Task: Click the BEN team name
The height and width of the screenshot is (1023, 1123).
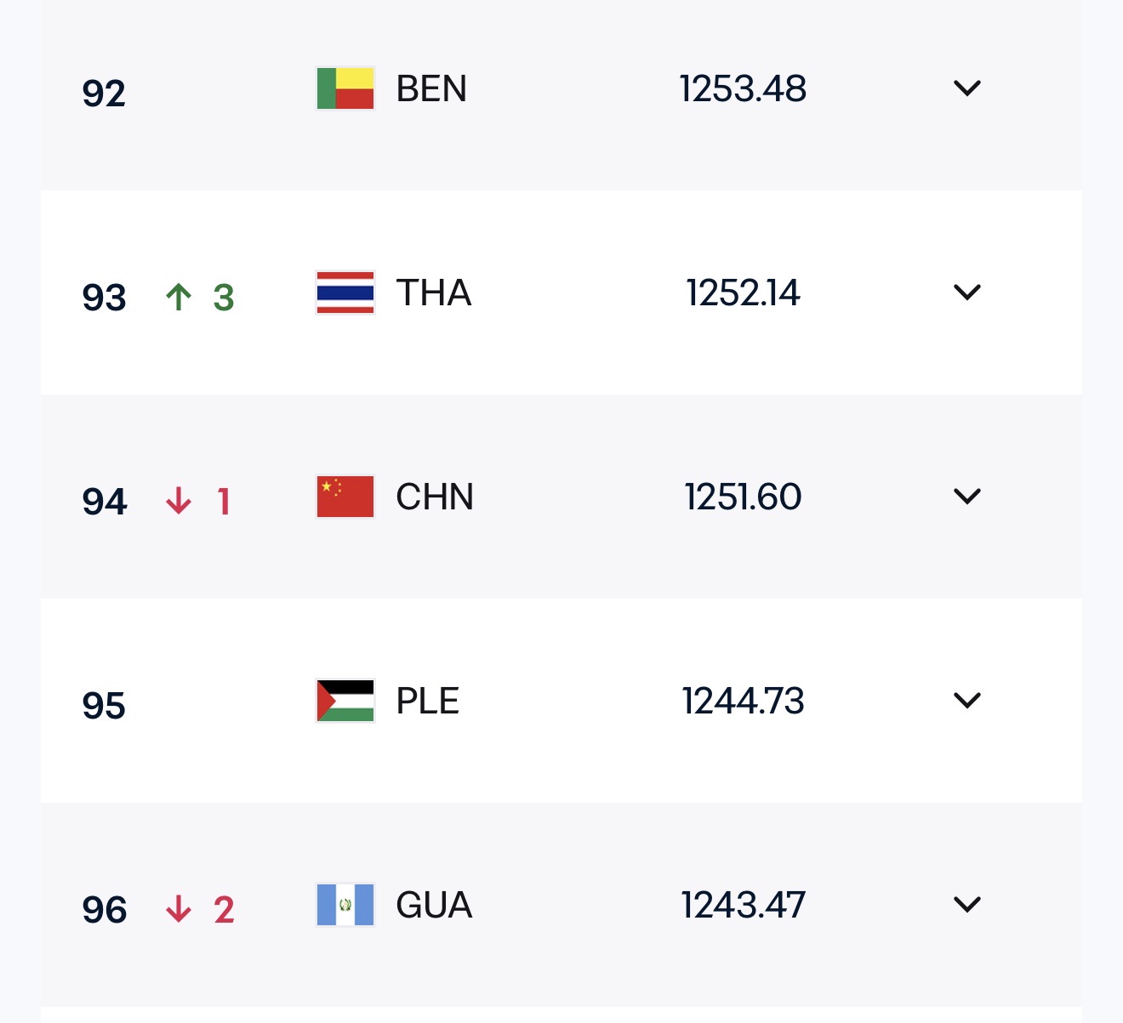Action: click(x=431, y=88)
